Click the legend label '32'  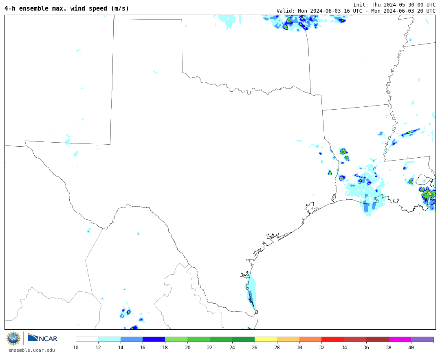(x=322, y=347)
